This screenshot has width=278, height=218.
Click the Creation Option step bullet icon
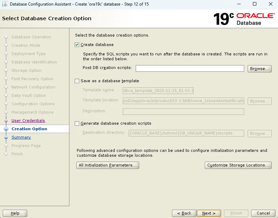[x=6, y=129]
